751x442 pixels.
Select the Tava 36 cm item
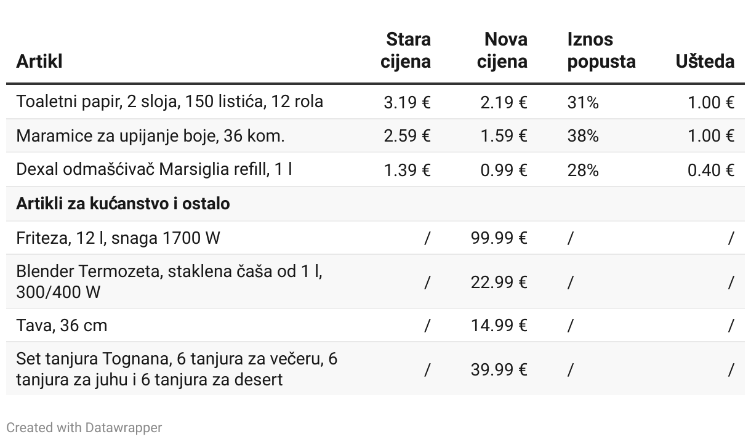[62, 325]
